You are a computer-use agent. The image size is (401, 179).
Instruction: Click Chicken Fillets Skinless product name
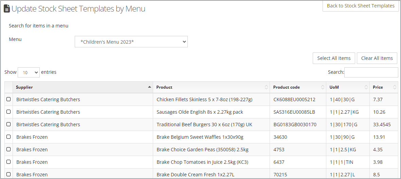(205, 99)
